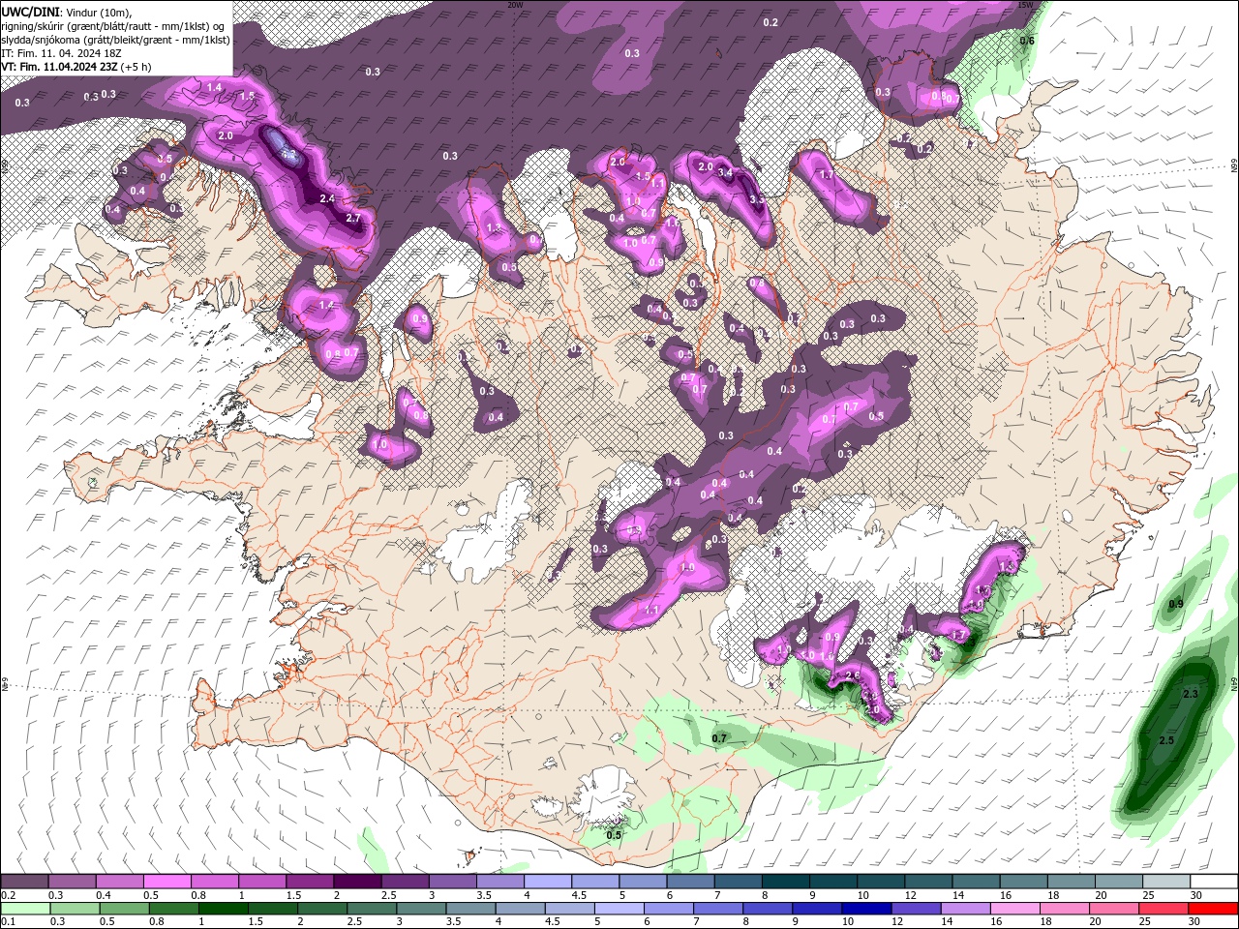
Task: Click the 3.3 snow value on the north coast
Action: click(x=757, y=198)
